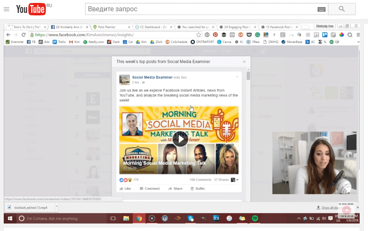
Task: Share the Social Media Examiner post
Action: pos(175,189)
